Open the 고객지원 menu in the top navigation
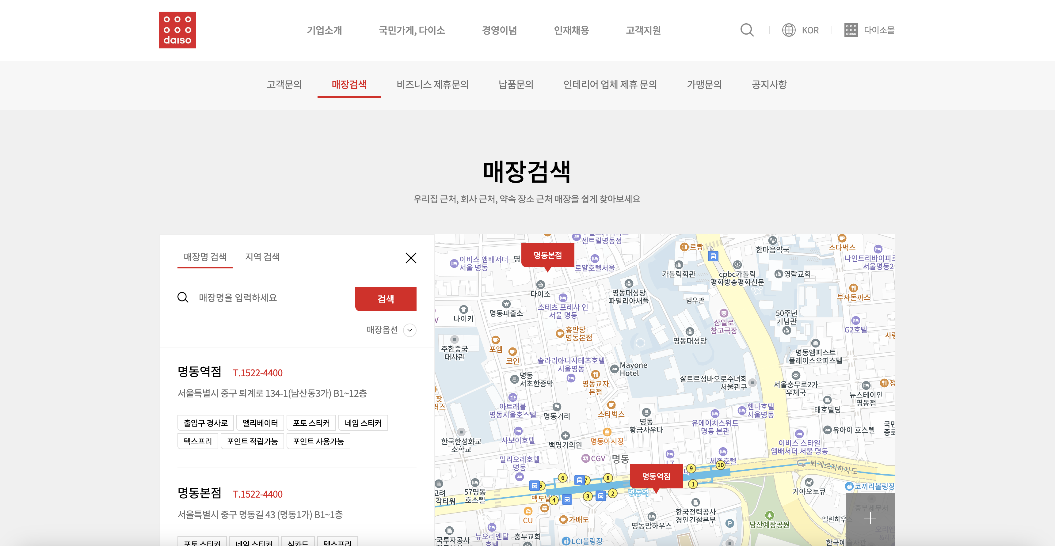 (x=643, y=30)
